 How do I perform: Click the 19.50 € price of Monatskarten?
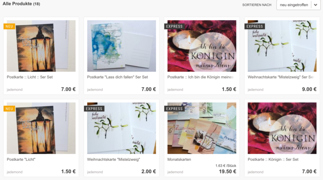click(227, 171)
